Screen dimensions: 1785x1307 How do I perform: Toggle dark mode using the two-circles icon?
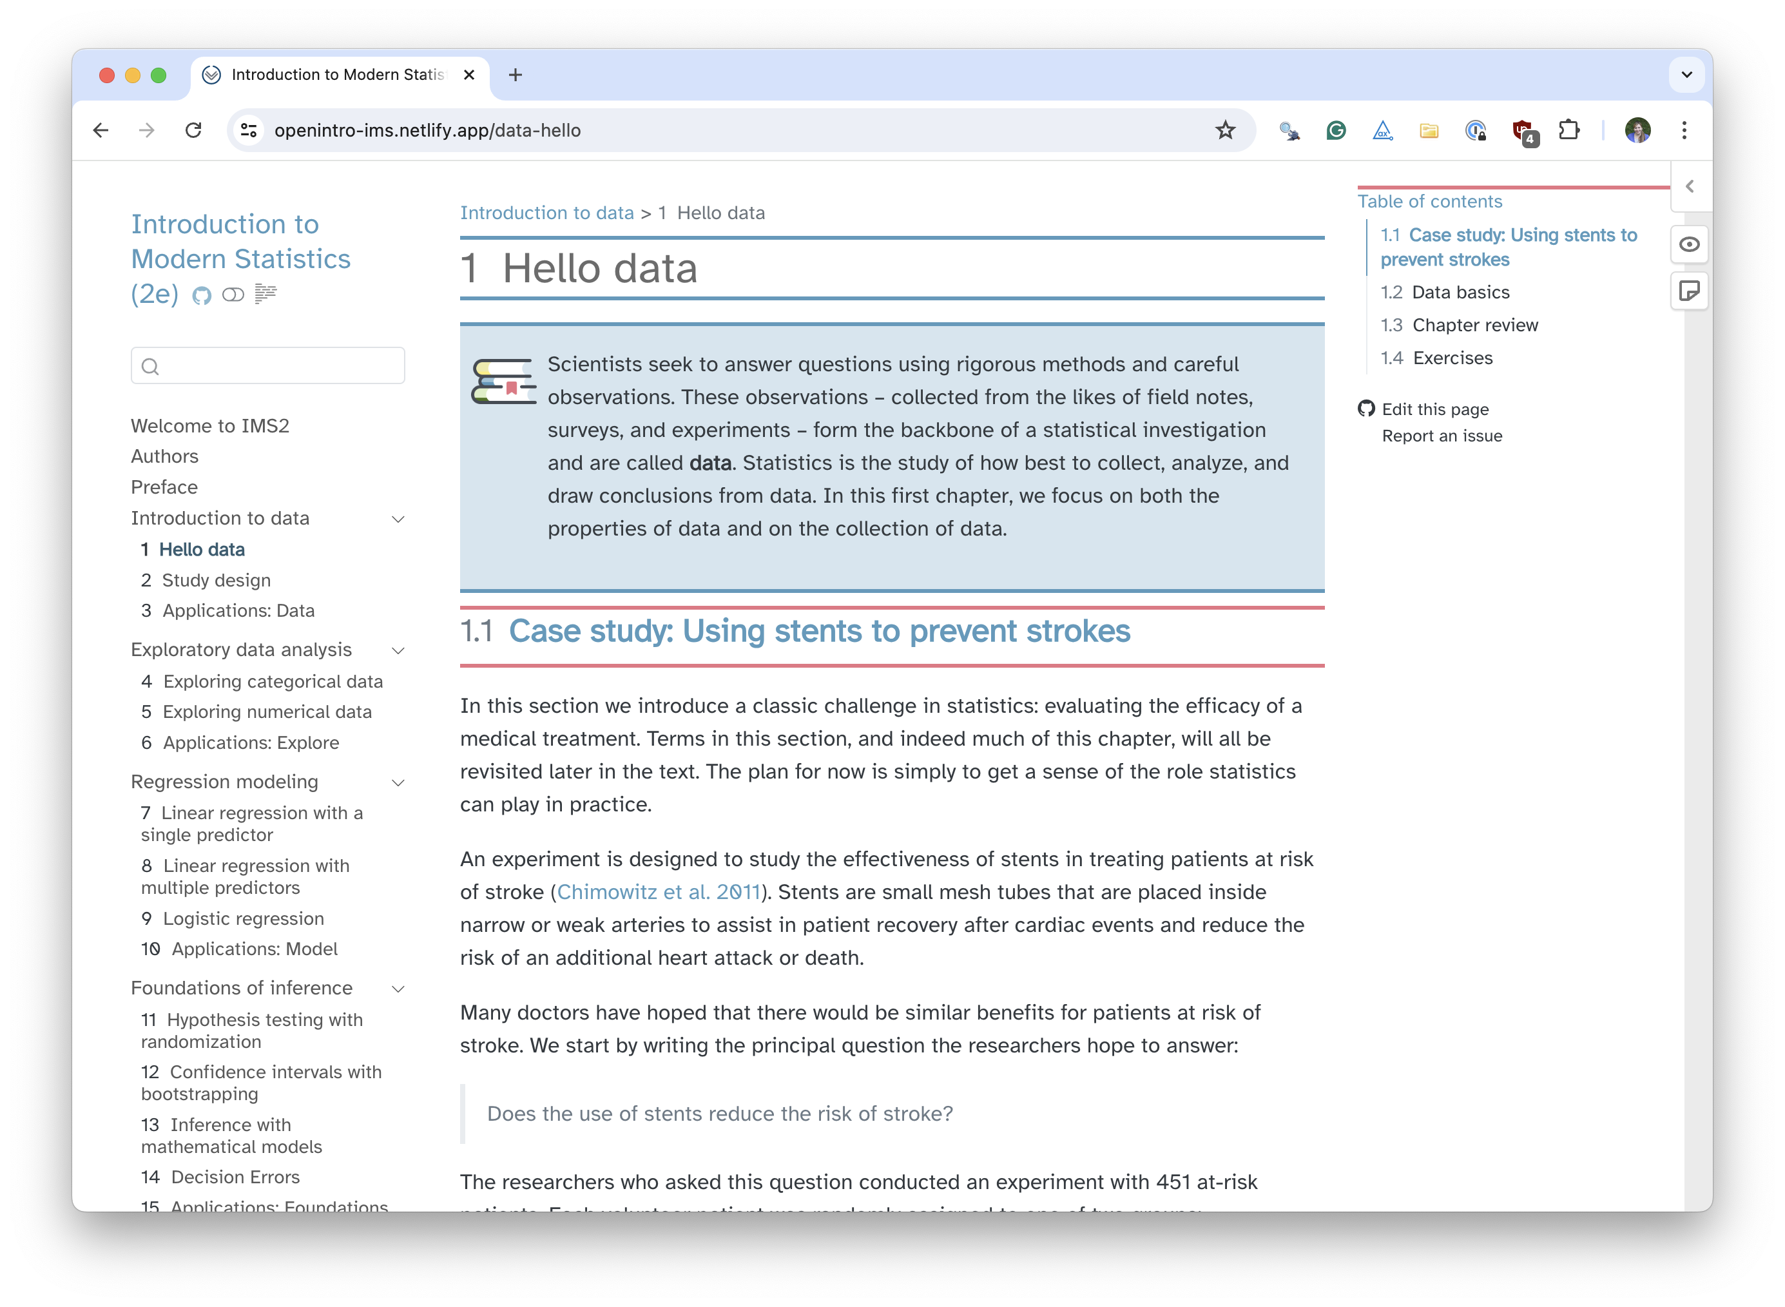coord(233,295)
